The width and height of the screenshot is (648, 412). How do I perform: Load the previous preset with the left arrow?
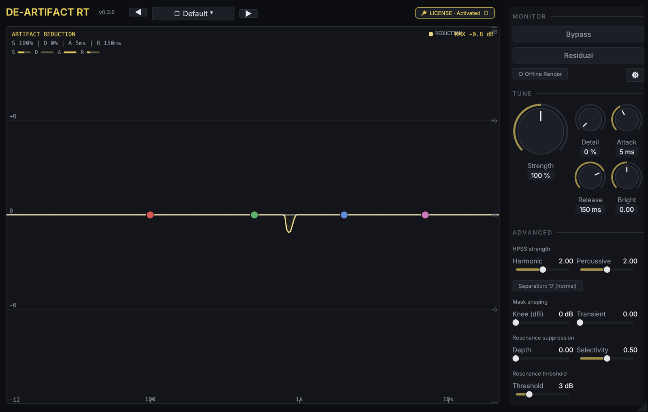point(138,13)
